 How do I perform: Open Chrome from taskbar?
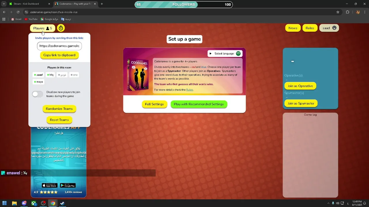click(53, 203)
